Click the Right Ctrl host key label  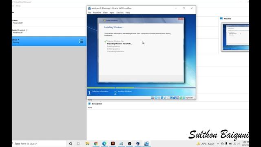click(x=189, y=98)
